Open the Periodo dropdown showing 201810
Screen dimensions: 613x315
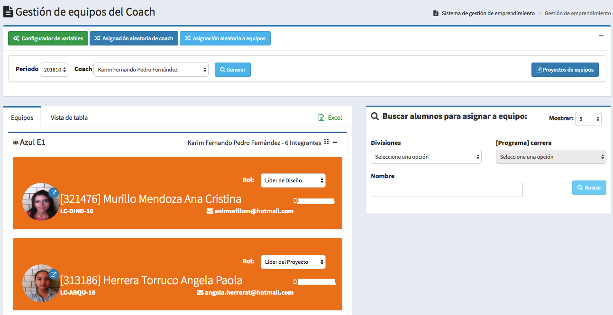54,70
